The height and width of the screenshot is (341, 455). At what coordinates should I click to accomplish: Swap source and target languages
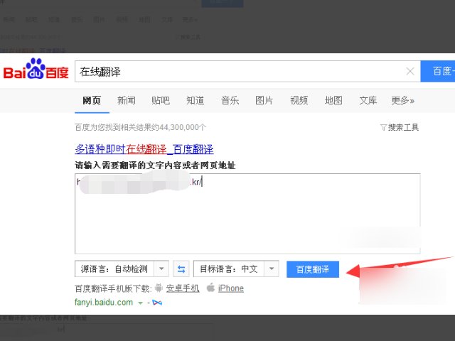[181, 269]
